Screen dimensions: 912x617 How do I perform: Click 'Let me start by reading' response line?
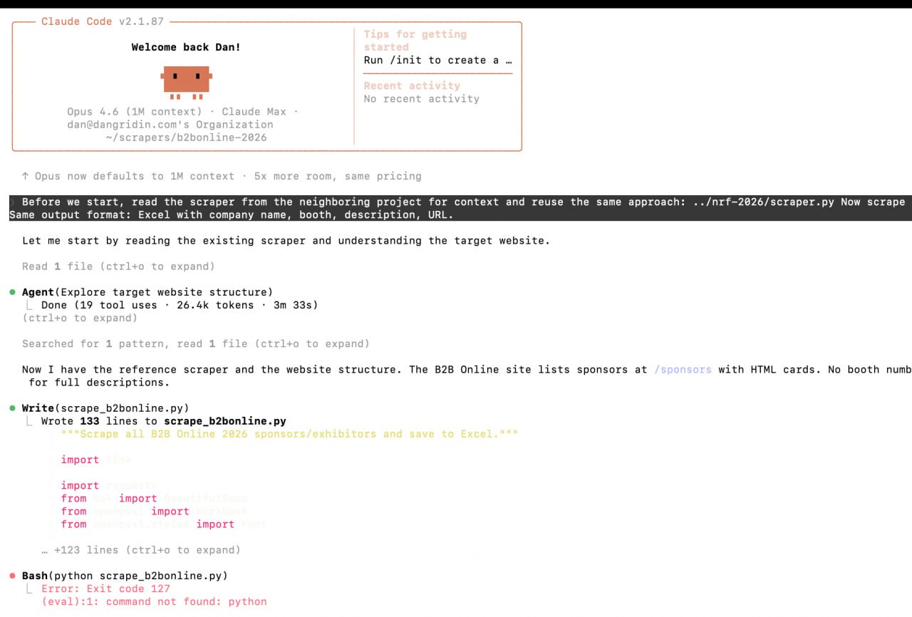click(286, 241)
